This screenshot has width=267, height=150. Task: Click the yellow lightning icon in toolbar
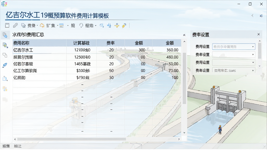(124, 26)
